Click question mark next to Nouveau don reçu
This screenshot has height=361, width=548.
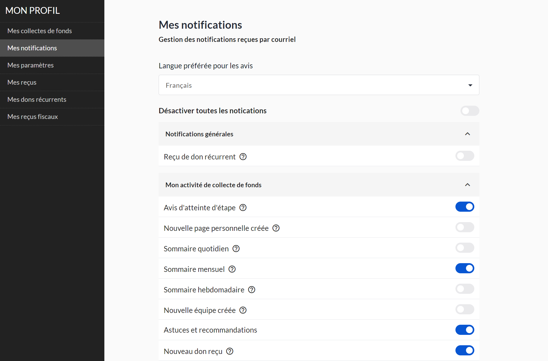230,351
